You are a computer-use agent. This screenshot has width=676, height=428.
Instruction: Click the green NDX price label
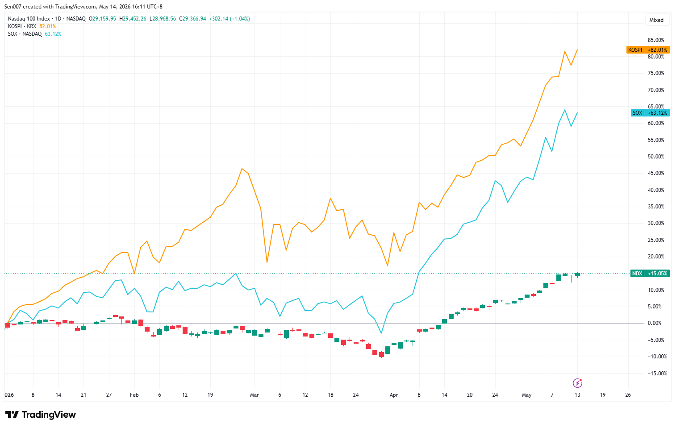pyautogui.click(x=637, y=274)
